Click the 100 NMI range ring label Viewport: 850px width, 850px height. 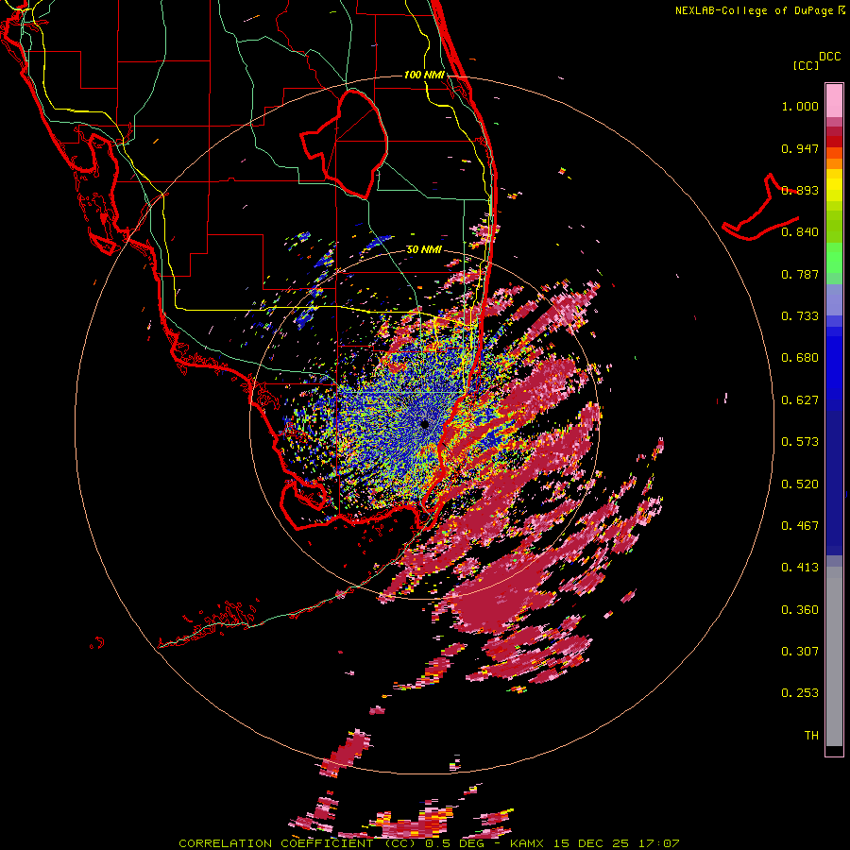[424, 75]
